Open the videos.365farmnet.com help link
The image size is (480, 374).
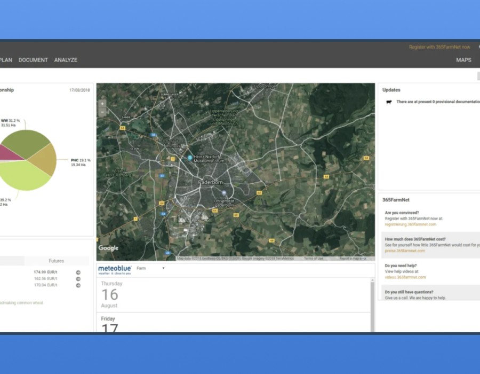405,277
